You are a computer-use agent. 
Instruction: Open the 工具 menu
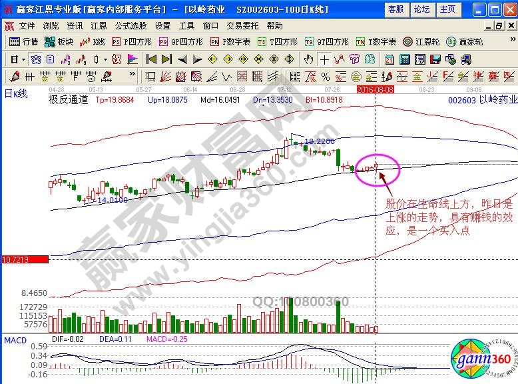point(186,26)
